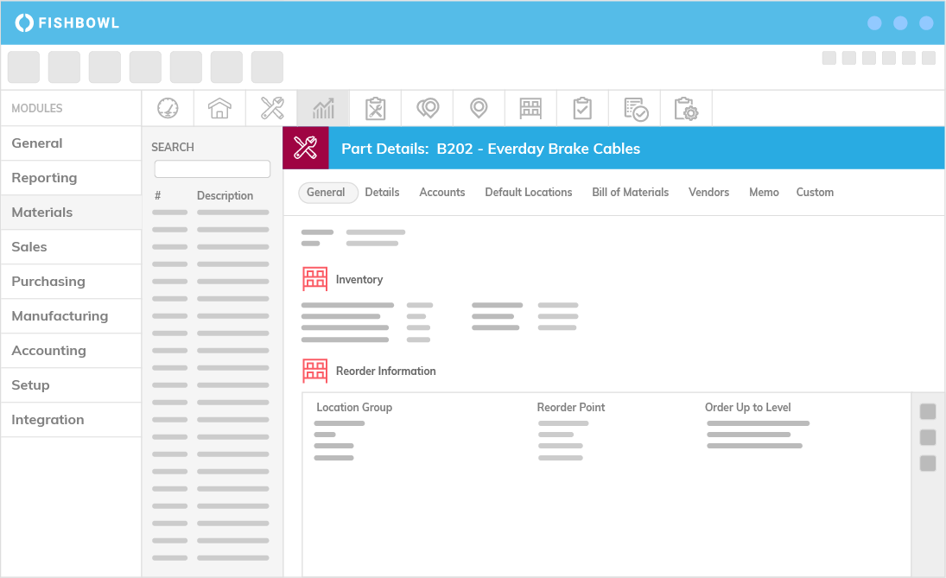The height and width of the screenshot is (578, 946).
Task: Select the clipboard checkmark icon
Action: coord(582,108)
